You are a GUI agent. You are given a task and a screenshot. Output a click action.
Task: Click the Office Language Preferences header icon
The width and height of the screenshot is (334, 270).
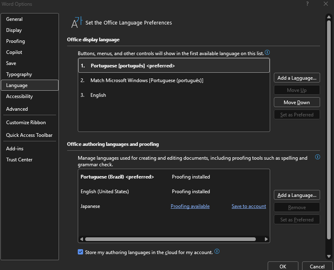[77, 22]
